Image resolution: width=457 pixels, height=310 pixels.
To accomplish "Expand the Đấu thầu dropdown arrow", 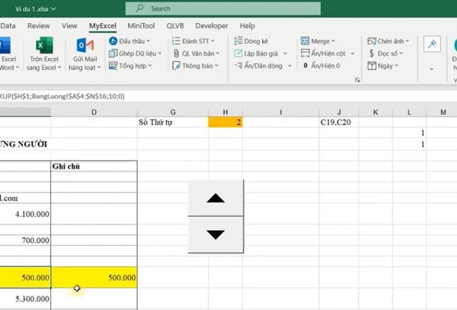I will [x=149, y=41].
